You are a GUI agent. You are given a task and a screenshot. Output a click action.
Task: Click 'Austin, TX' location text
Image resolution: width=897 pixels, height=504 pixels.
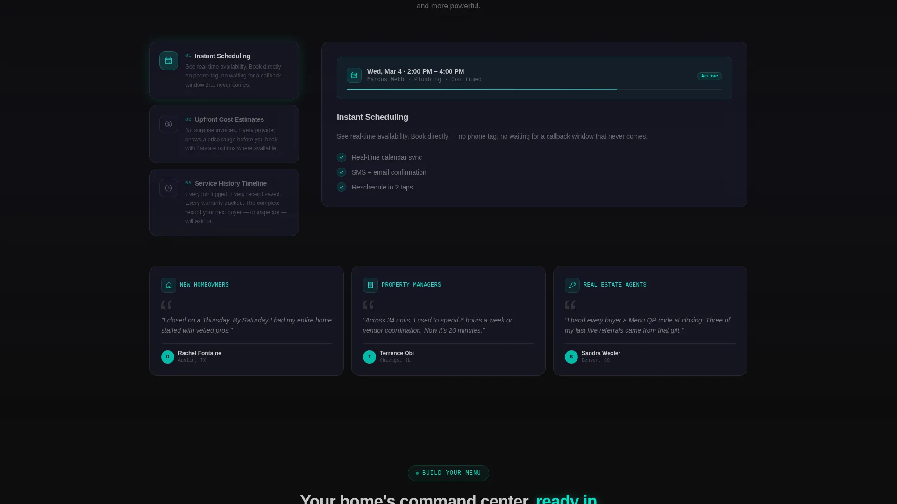pyautogui.click(x=192, y=360)
